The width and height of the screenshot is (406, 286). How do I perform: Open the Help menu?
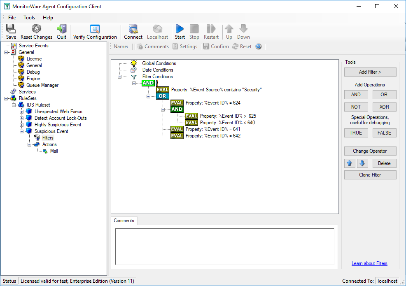coord(48,18)
